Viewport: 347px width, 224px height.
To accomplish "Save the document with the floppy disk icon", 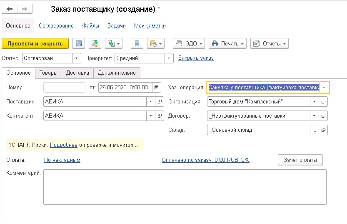I will (x=79, y=43).
